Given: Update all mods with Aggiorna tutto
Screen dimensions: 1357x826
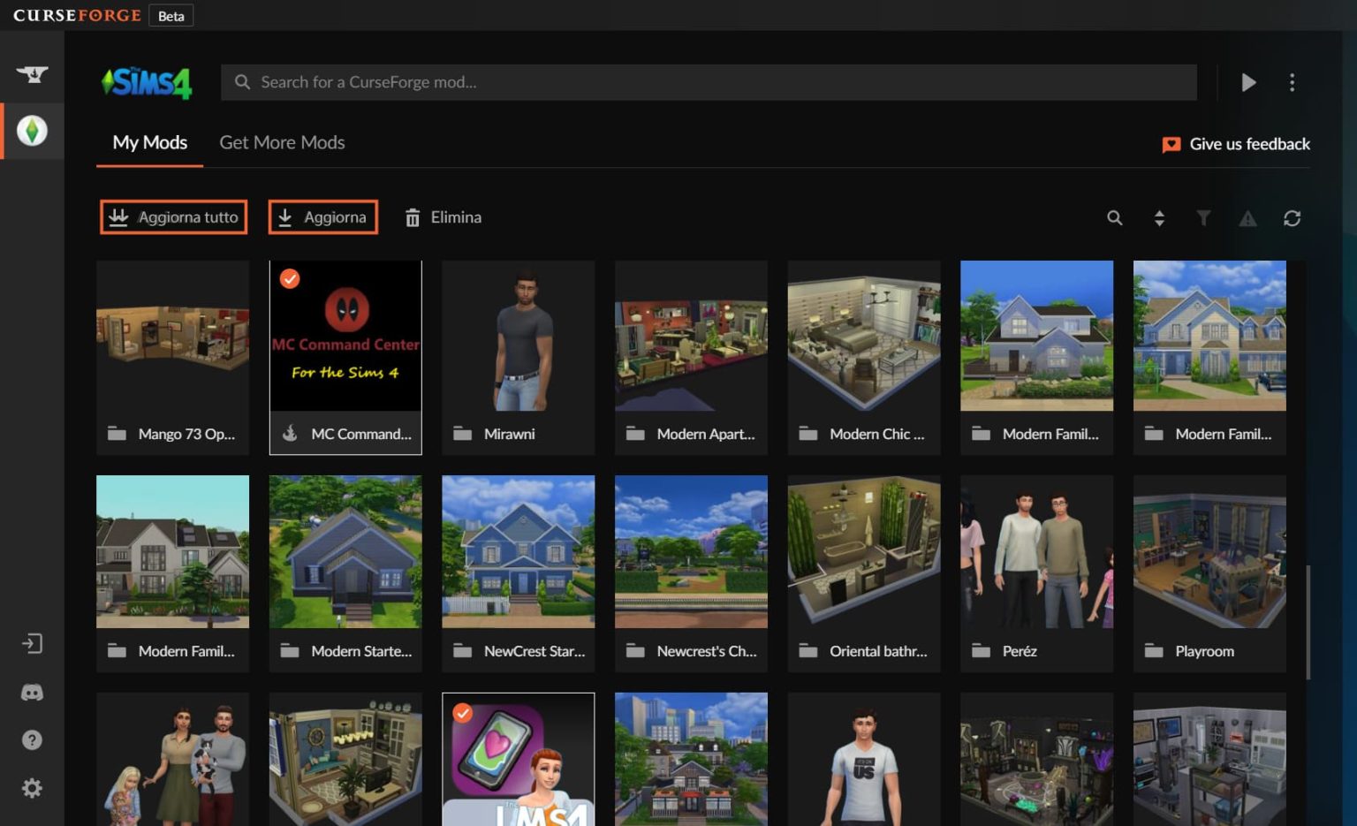Looking at the screenshot, I should pos(172,216).
